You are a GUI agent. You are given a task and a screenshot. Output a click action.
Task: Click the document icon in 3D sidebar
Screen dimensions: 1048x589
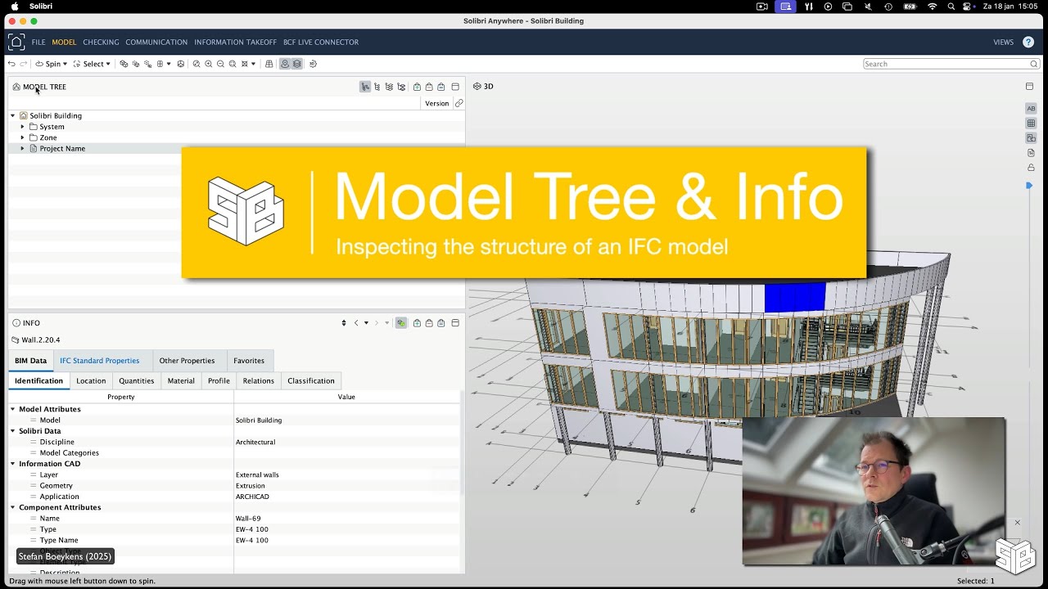click(1031, 153)
